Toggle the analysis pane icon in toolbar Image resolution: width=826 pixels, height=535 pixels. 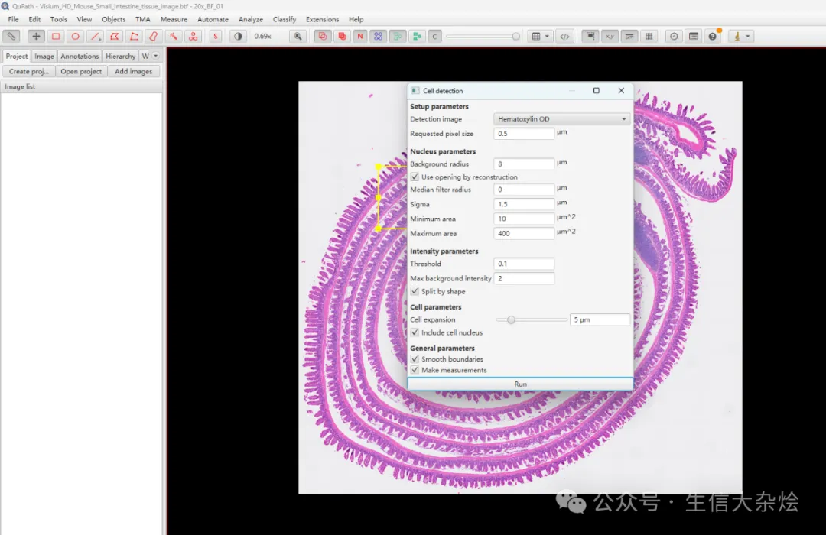(11, 37)
